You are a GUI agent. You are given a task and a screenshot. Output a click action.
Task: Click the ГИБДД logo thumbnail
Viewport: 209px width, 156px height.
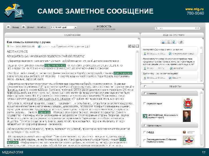pos(188,132)
